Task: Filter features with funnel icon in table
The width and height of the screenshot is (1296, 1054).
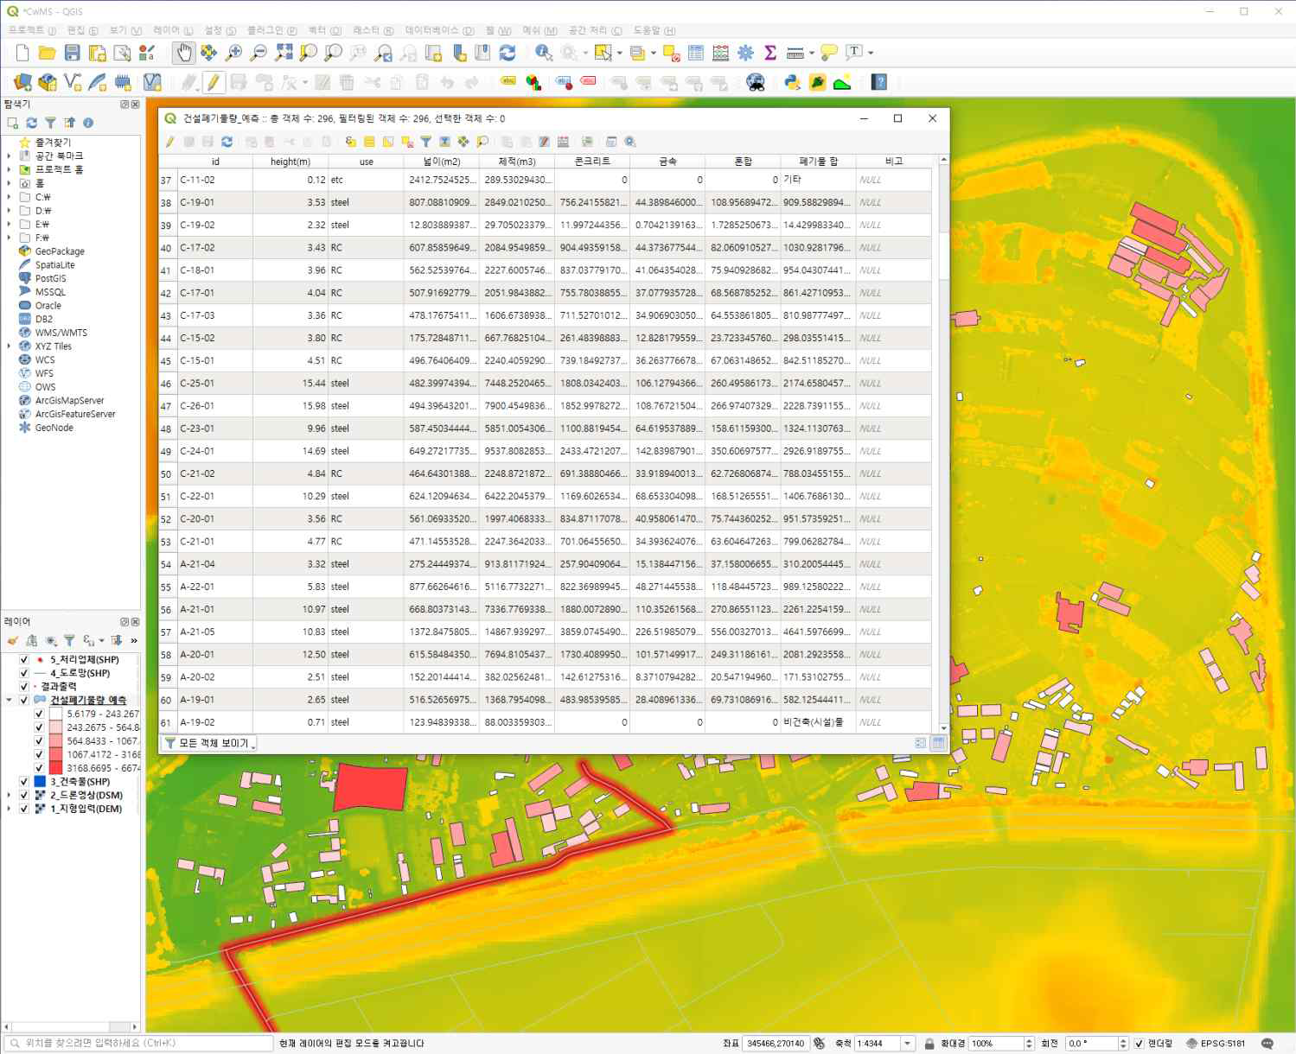Action: [x=426, y=142]
